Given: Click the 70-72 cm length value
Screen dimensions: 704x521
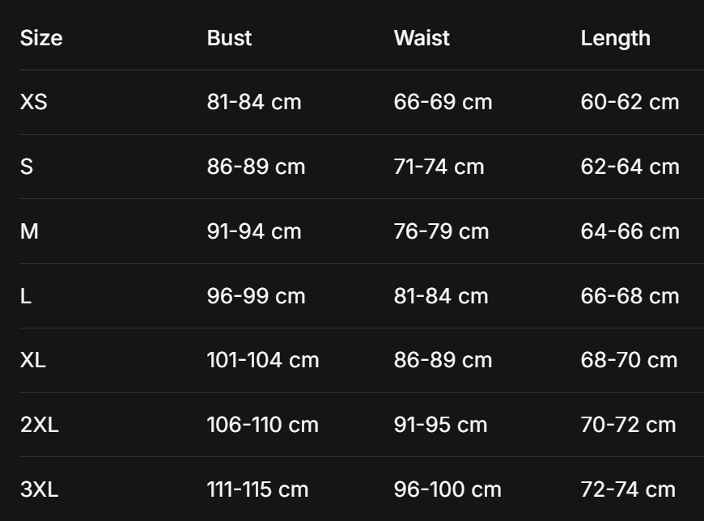Looking at the screenshot, I should click(628, 425).
